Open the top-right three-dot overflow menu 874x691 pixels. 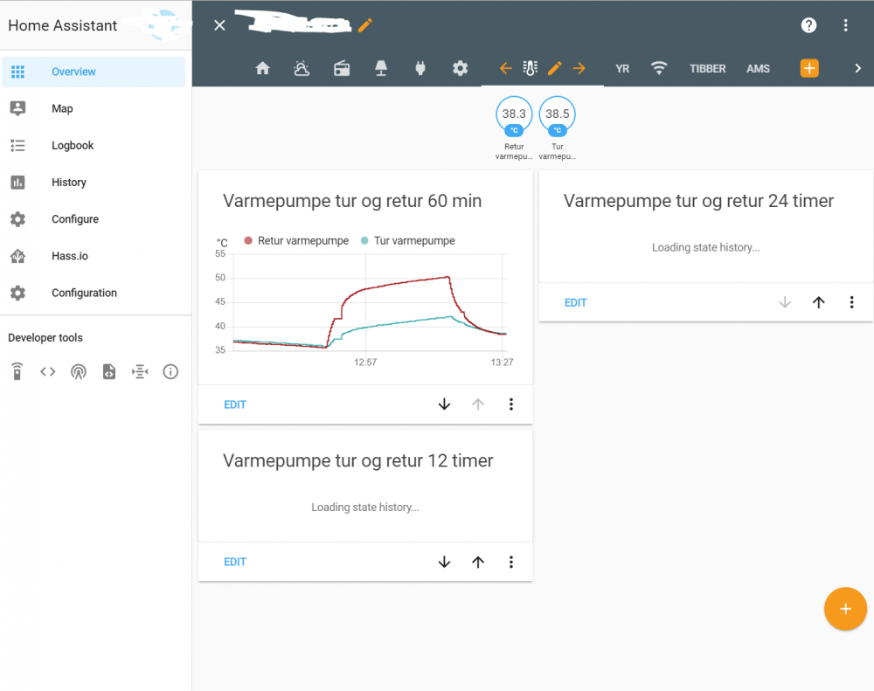tap(845, 25)
